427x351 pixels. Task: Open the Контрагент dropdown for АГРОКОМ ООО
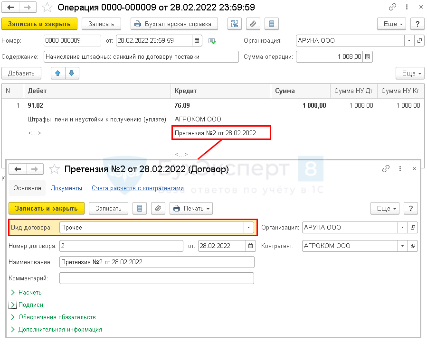(x=402, y=246)
